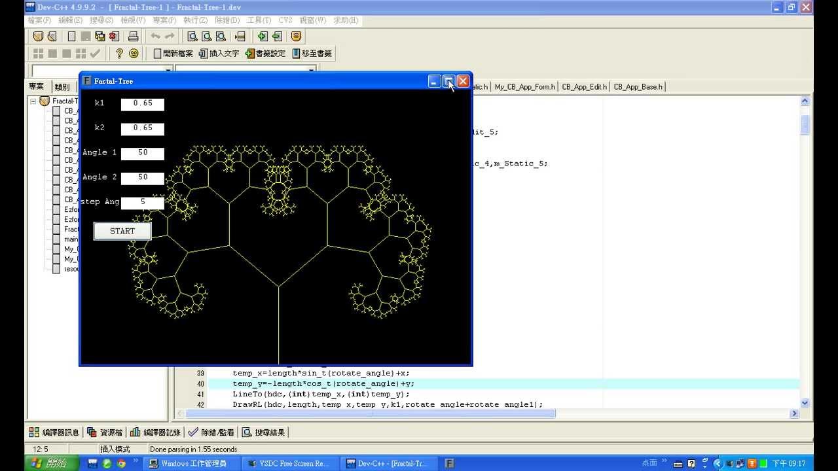
Task: Switch to VSDC Free Screen Recorder taskbar item
Action: click(x=291, y=463)
